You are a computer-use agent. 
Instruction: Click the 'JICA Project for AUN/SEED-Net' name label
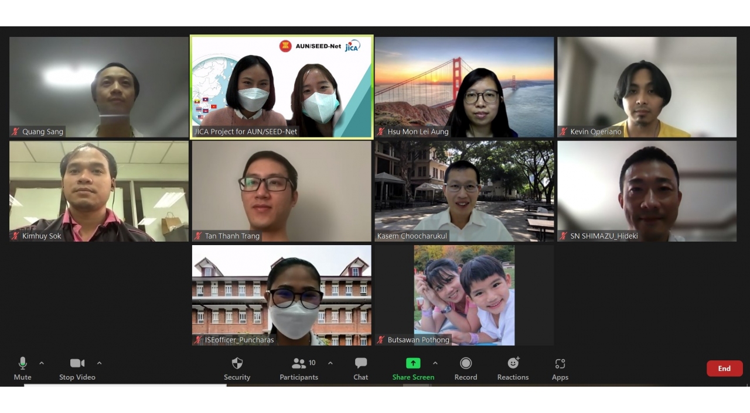coord(246,132)
